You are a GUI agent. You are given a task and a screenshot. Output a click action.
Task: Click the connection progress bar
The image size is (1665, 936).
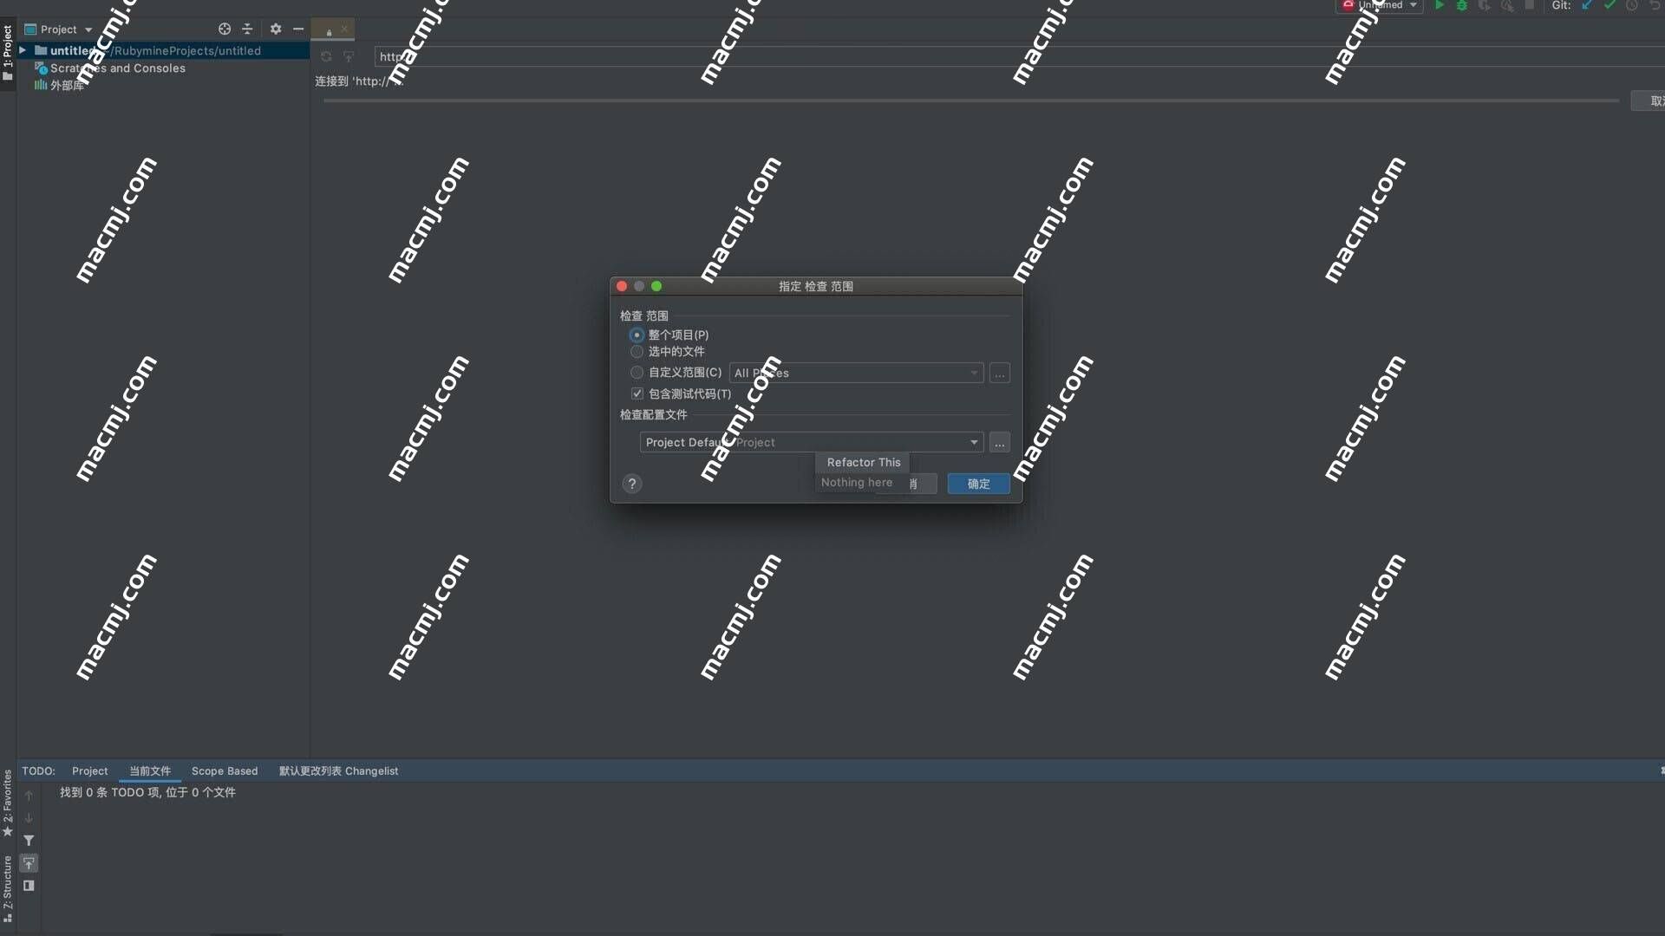point(970,101)
